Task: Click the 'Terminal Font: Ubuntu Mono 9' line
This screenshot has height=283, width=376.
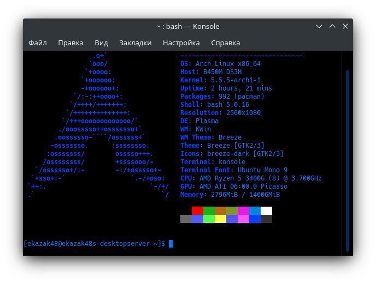Action: tap(234, 170)
